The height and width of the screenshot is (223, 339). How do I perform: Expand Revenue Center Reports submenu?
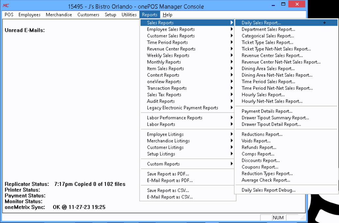pyautogui.click(x=187, y=49)
